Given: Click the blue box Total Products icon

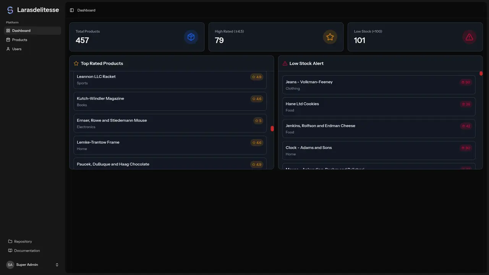Looking at the screenshot, I should pos(191,37).
